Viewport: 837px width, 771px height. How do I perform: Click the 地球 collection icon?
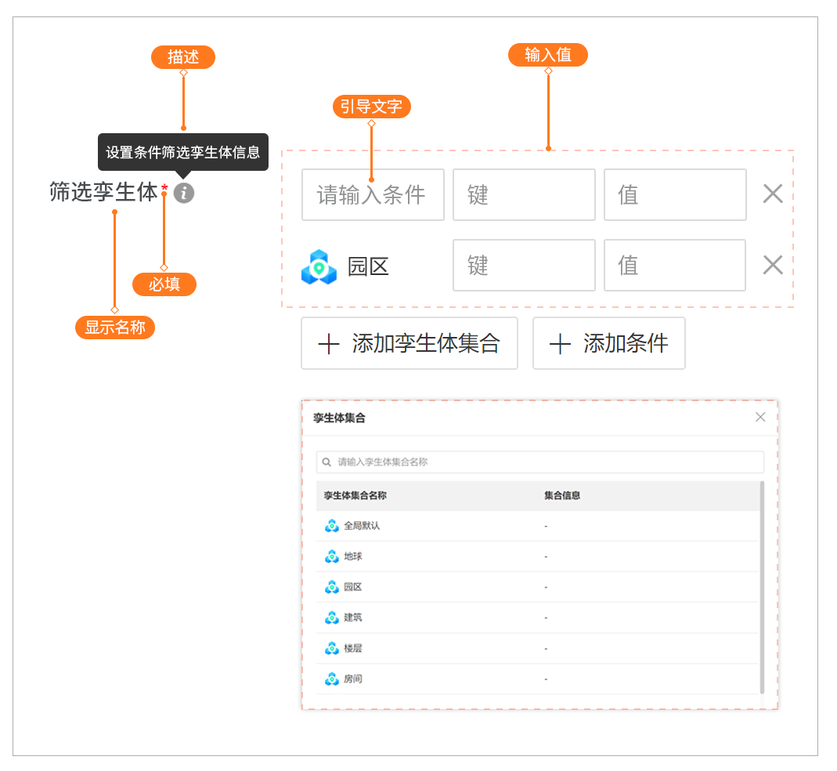[332, 556]
